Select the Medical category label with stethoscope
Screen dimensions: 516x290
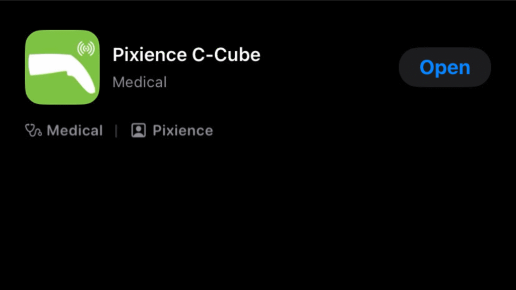(x=64, y=130)
